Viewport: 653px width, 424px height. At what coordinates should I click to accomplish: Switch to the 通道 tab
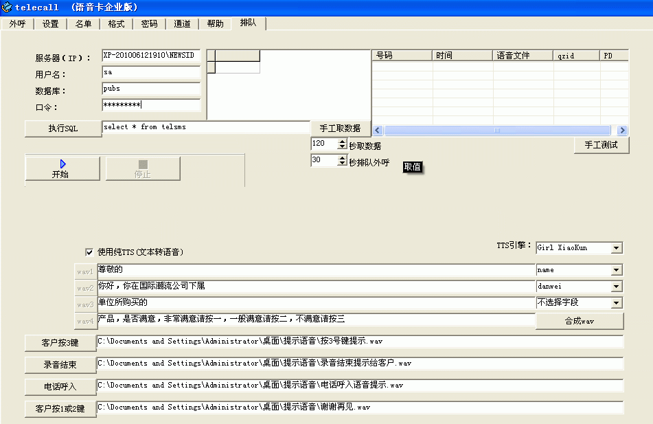[x=181, y=23]
